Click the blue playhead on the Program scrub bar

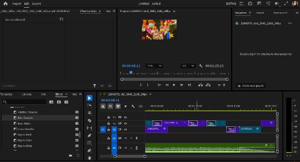[x=131, y=73]
